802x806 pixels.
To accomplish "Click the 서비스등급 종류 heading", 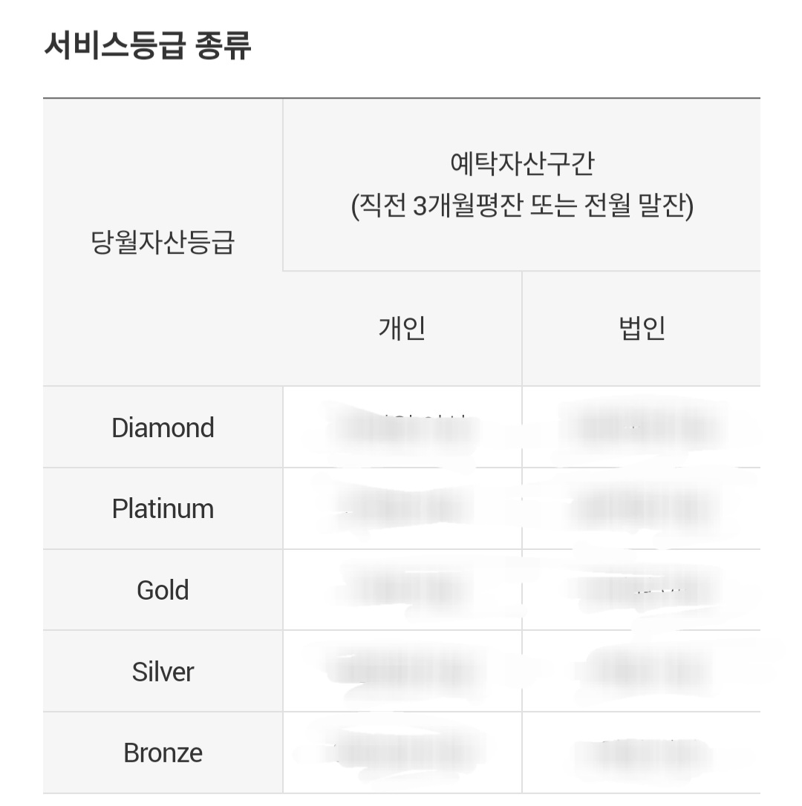I will click(148, 45).
